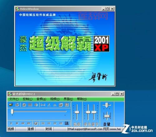
Task: Open the 视频(V) menu
Action: 55,99
